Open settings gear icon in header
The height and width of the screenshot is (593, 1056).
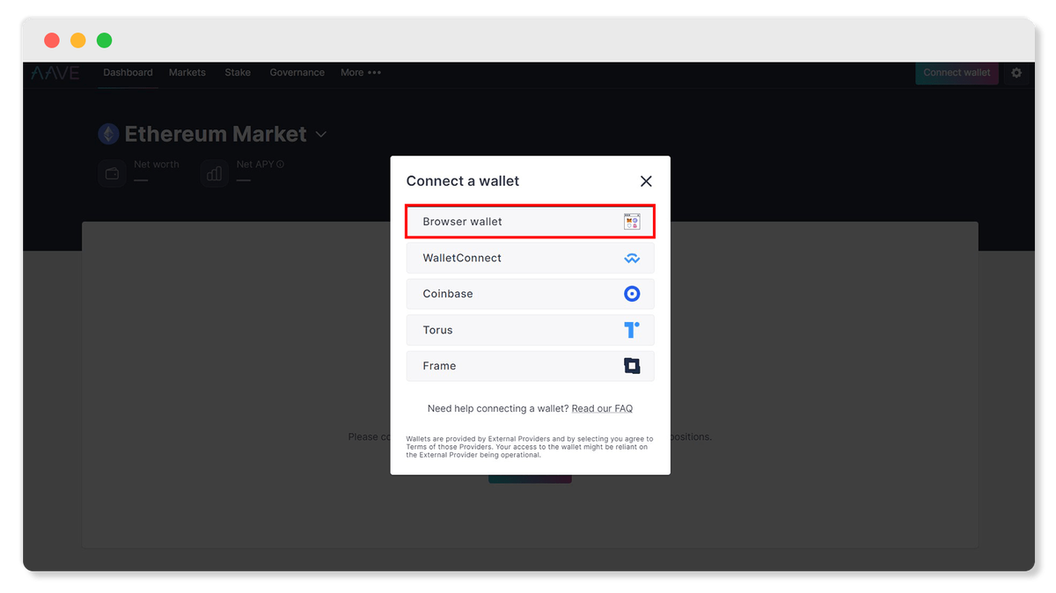click(x=1016, y=73)
